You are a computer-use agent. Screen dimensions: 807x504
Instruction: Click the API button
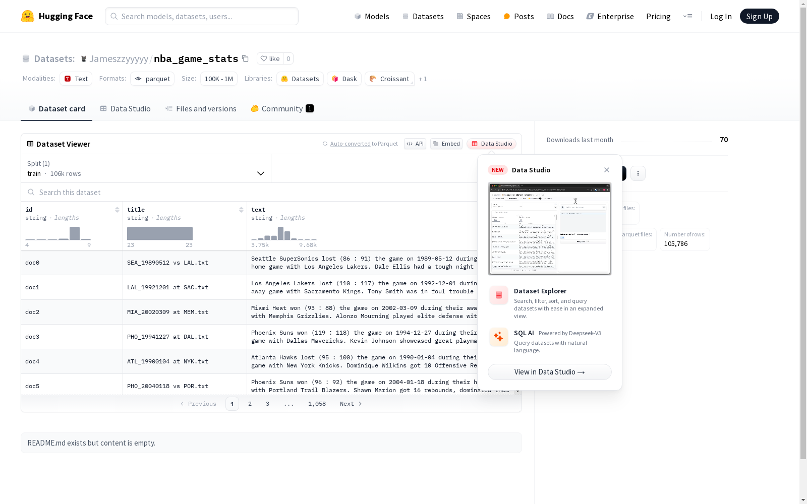(x=415, y=144)
